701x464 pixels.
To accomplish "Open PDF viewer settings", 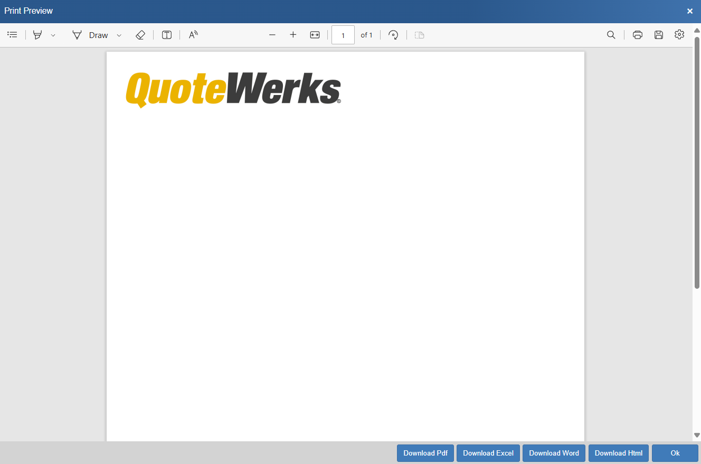I will 679,35.
